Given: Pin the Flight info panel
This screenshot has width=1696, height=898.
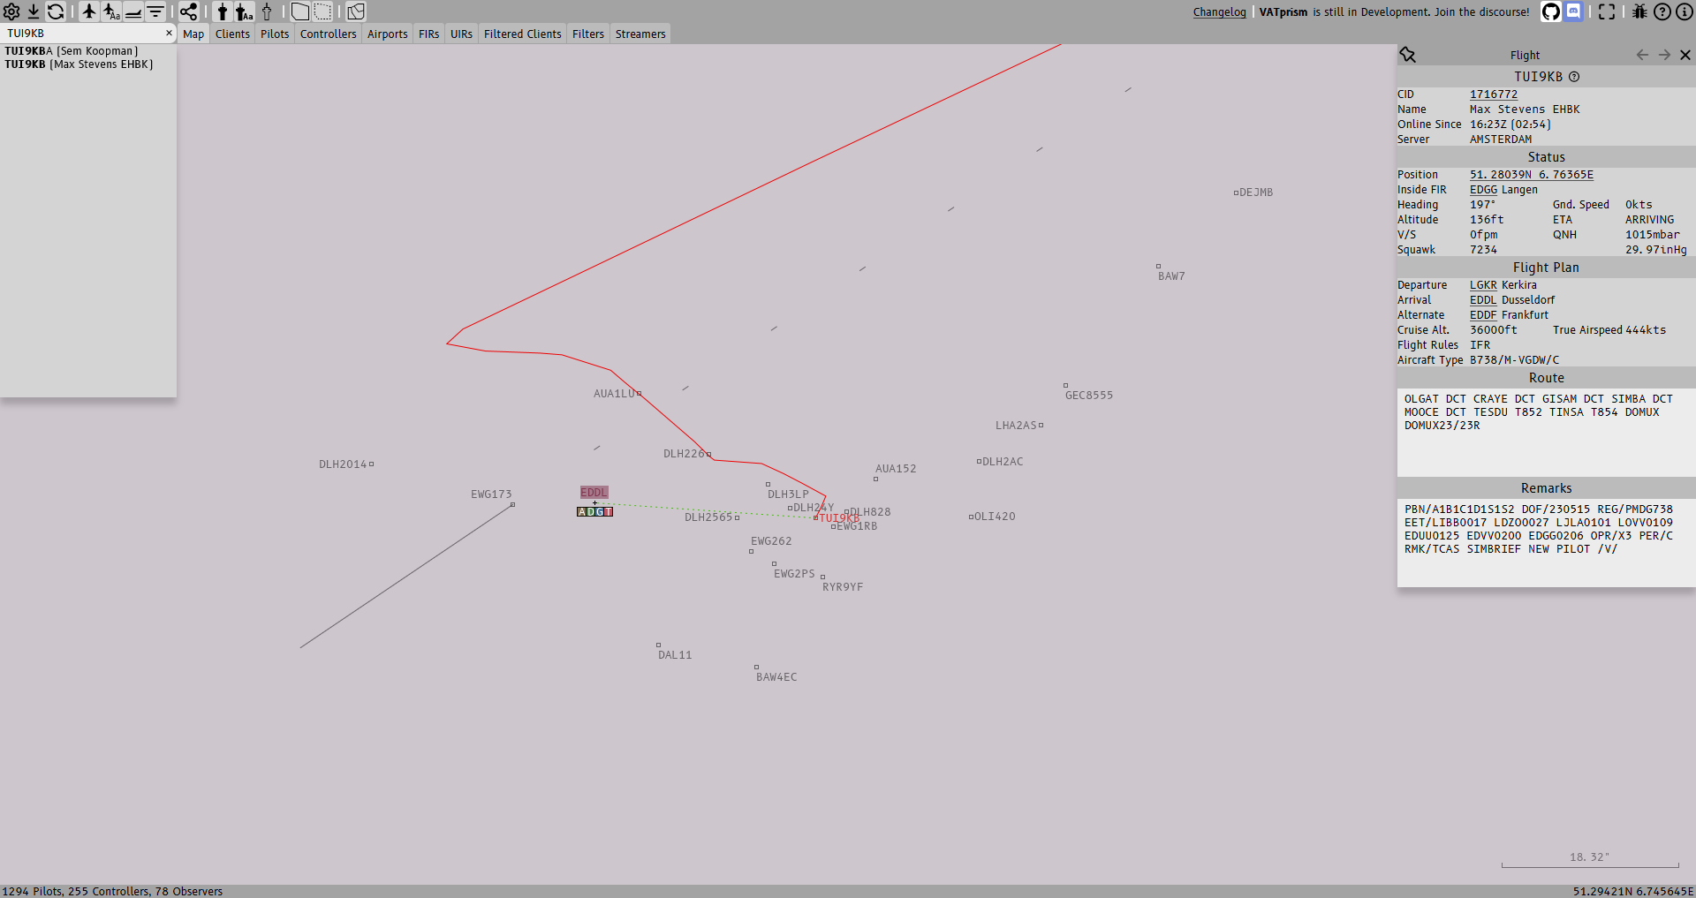Looking at the screenshot, I should pos(1408,55).
